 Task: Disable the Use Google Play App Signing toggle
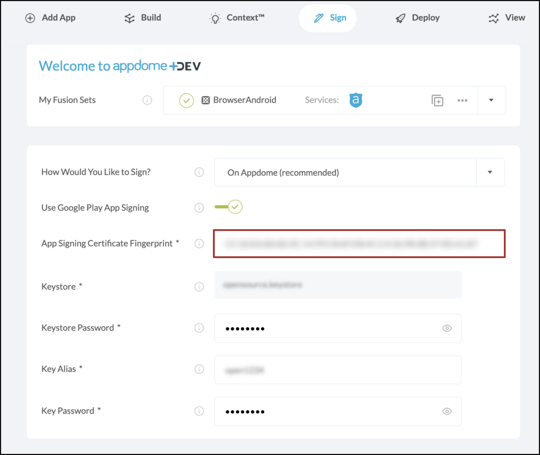(x=229, y=207)
